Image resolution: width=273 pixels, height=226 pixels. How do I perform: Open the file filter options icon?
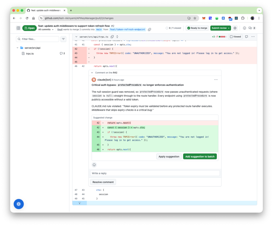coord(63,39)
